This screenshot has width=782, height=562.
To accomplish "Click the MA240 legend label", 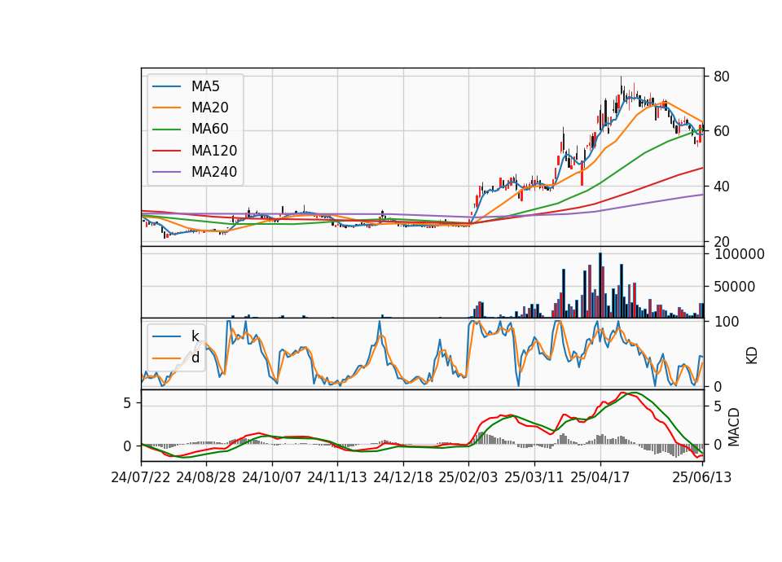I will (214, 172).
